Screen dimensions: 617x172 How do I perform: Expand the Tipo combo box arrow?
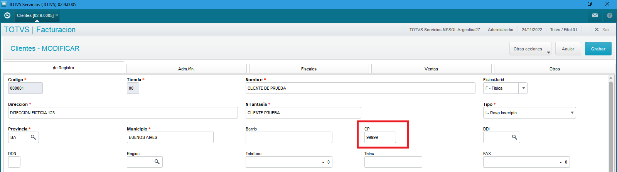tap(572, 113)
